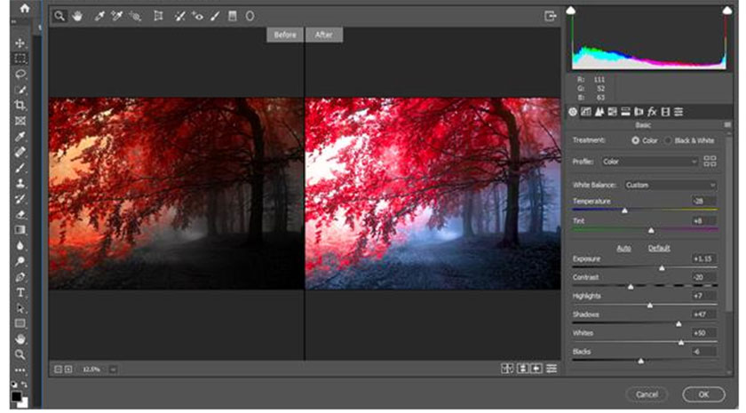This screenshot has width=746, height=413.
Task: Swap before and after settings icon
Action: pyautogui.click(x=522, y=369)
